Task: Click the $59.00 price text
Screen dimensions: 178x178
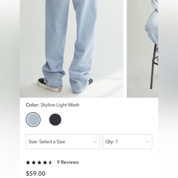Action: [x=36, y=173]
